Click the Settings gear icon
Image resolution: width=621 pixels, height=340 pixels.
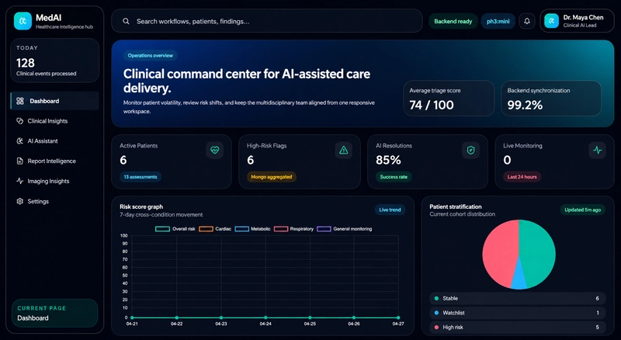point(20,201)
